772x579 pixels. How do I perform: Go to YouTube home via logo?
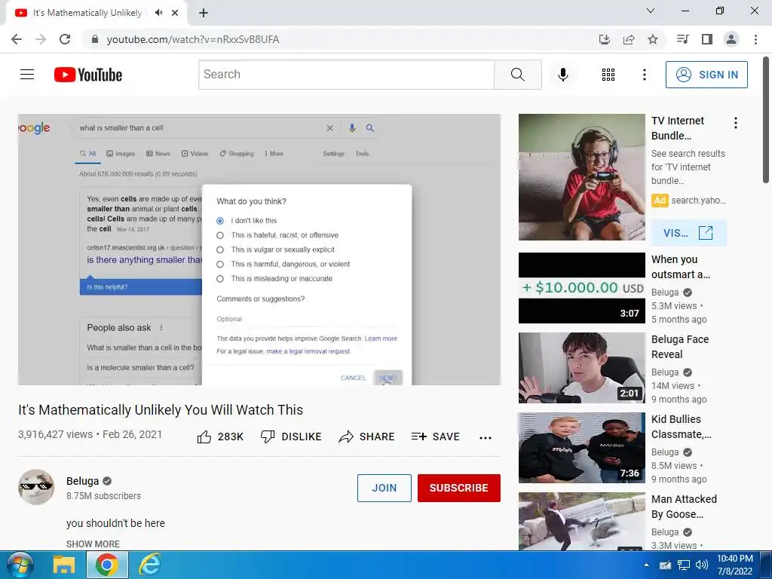click(88, 75)
